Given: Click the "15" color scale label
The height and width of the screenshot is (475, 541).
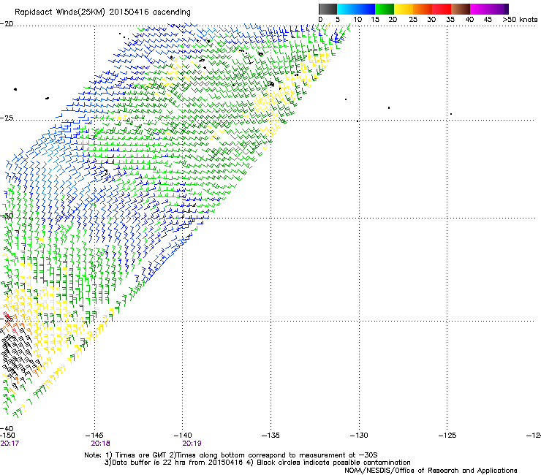Looking at the screenshot, I should (x=375, y=19).
